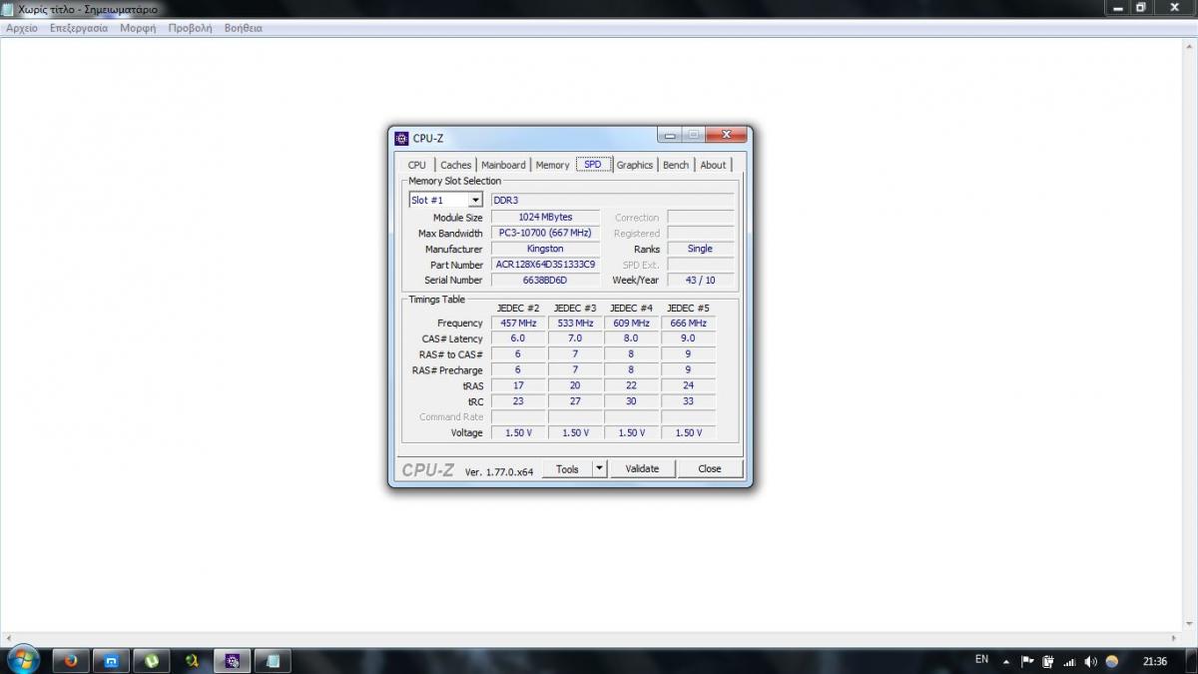
Task: Click the DDR3 memory type field
Action: pyautogui.click(x=612, y=201)
